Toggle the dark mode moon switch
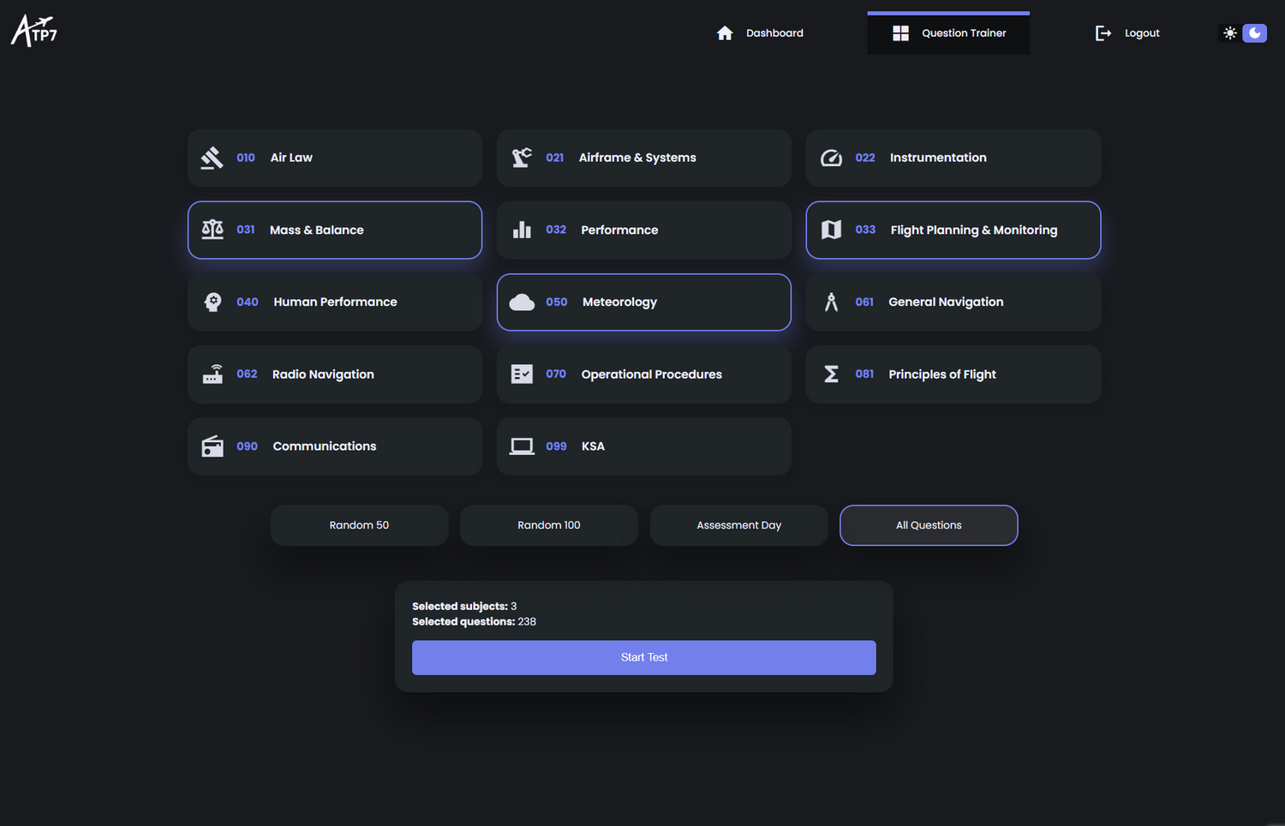Viewport: 1285px width, 826px height. [1254, 33]
